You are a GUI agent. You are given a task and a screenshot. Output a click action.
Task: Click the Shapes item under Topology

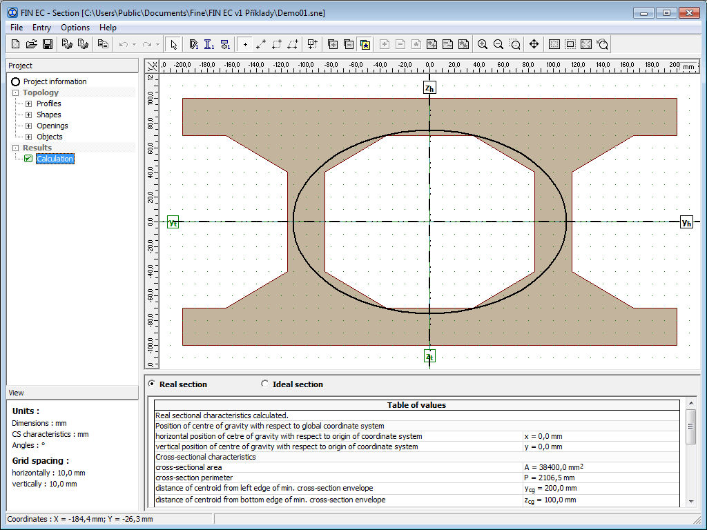48,114
